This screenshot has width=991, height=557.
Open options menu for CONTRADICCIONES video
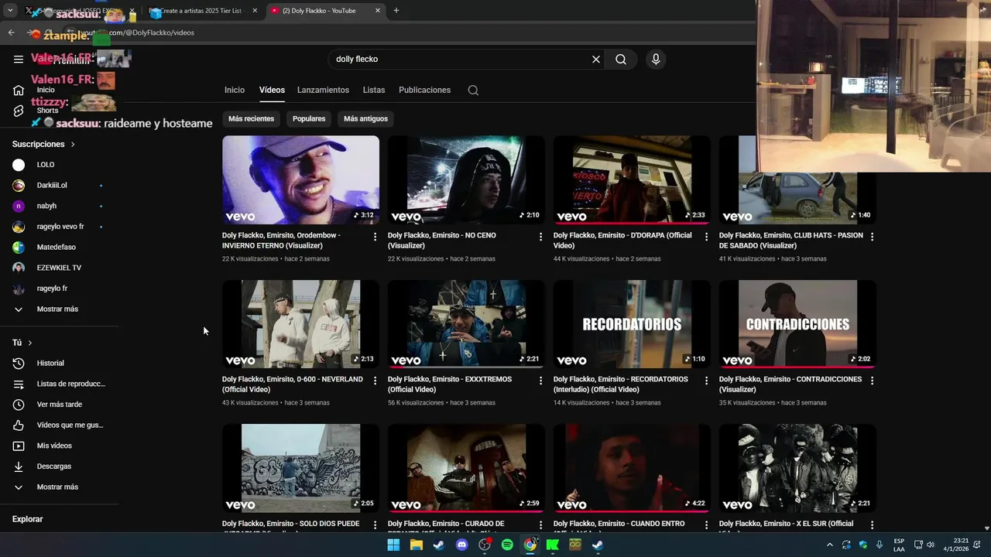pos(872,381)
